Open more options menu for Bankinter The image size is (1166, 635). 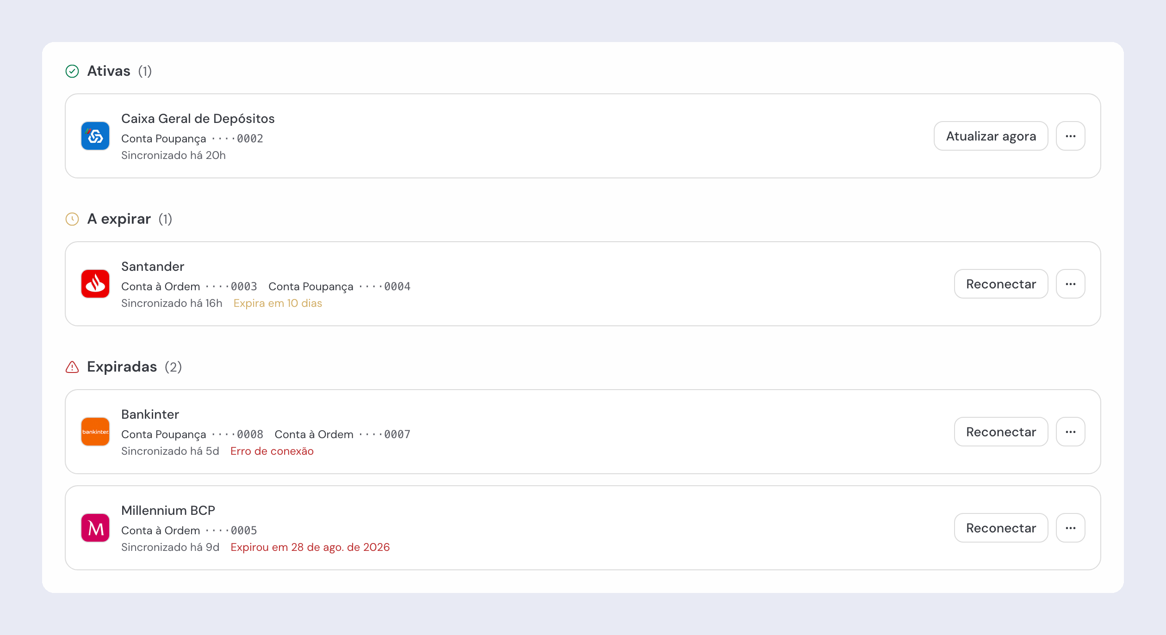pos(1071,432)
